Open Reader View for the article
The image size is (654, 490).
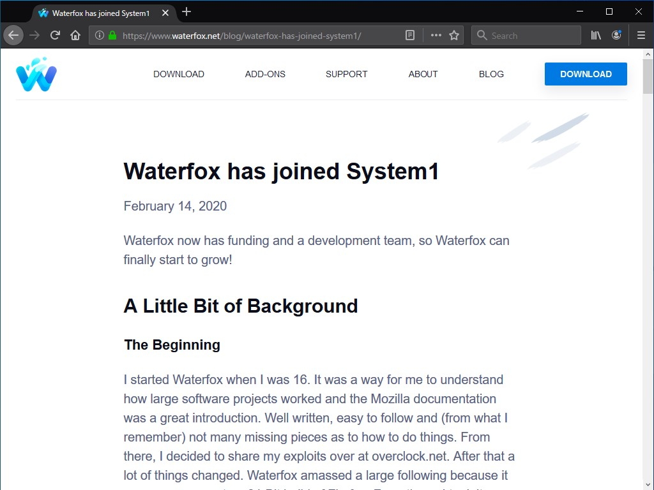click(410, 35)
